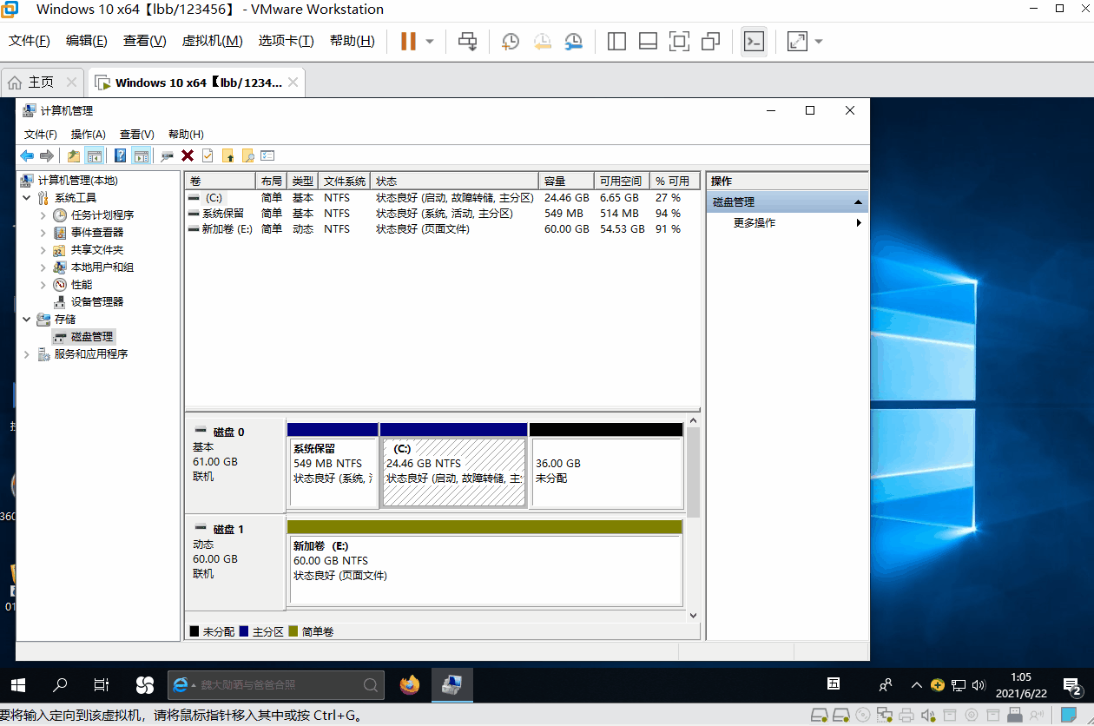Click the taskbar volume speaker icon
This screenshot has width=1094, height=726.
[x=979, y=685]
